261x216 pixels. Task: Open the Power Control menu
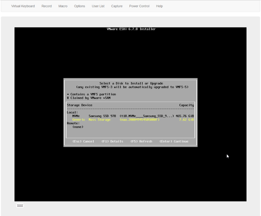click(x=139, y=6)
